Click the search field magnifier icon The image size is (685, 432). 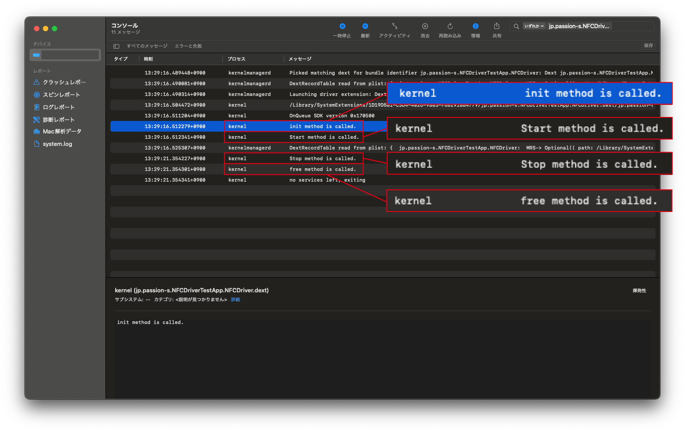516,26
